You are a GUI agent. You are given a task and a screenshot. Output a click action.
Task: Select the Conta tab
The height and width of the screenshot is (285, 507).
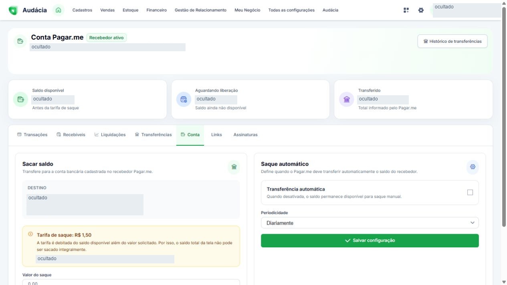tap(190, 135)
